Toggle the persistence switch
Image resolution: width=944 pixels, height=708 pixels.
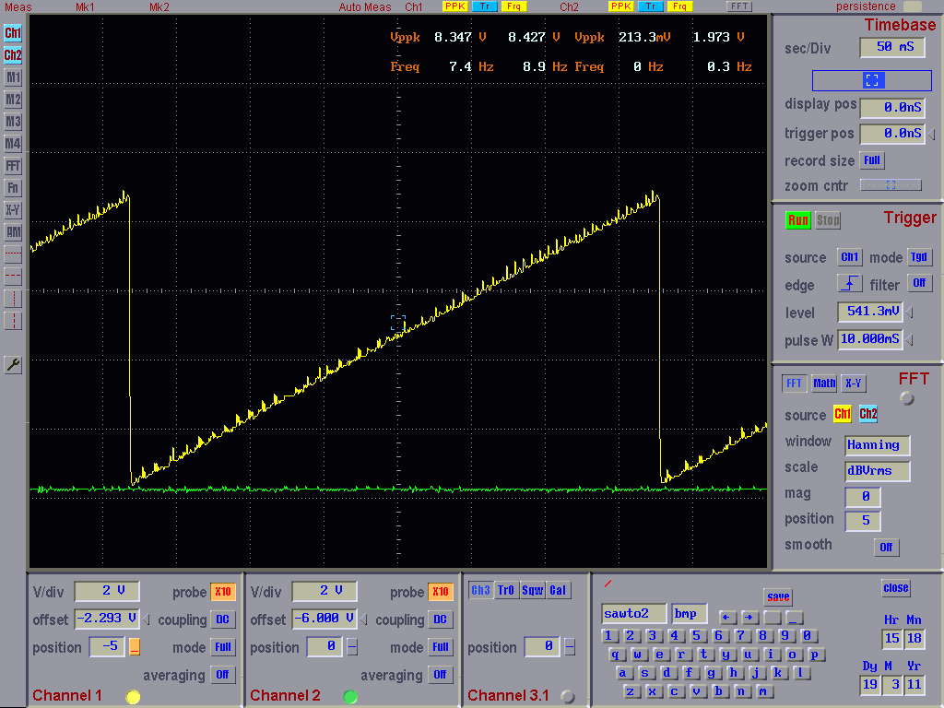(913, 6)
